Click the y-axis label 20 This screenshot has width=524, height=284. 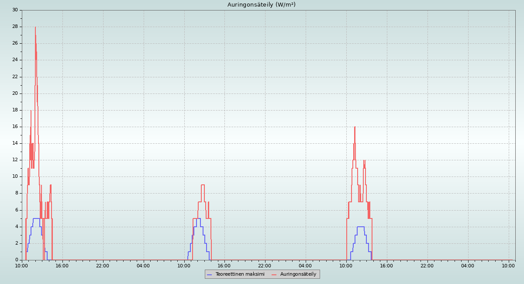(15, 94)
